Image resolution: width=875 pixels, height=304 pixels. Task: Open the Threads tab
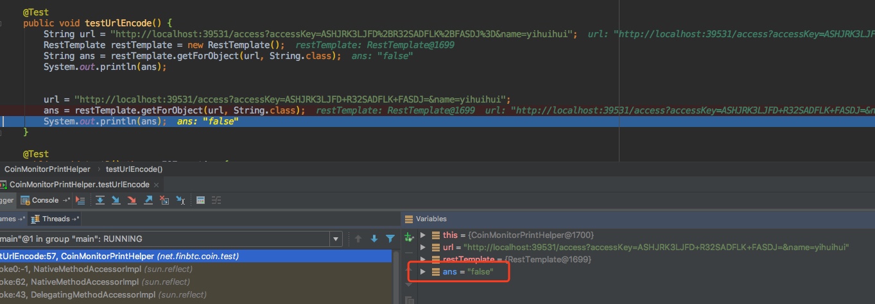(55, 219)
